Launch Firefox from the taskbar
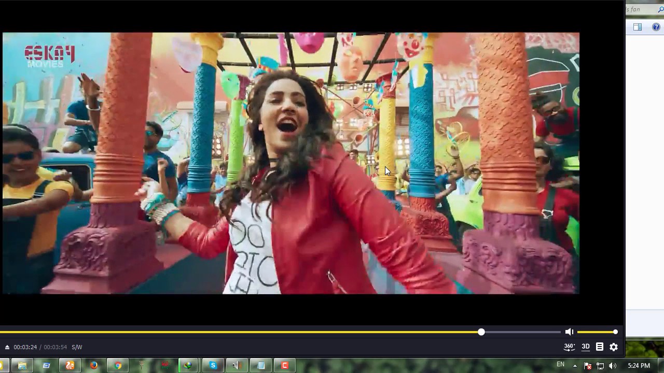This screenshot has height=373, width=664. pyautogui.click(x=94, y=365)
